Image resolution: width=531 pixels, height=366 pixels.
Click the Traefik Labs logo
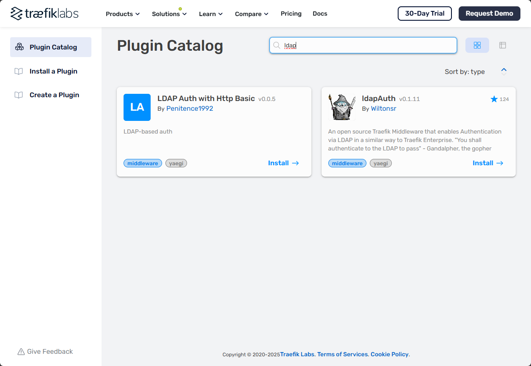44,14
